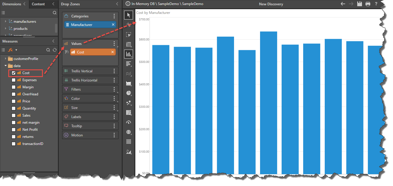Check the Sales measure checkbox
Image resolution: width=393 pixels, height=186 pixels.
coord(14,115)
